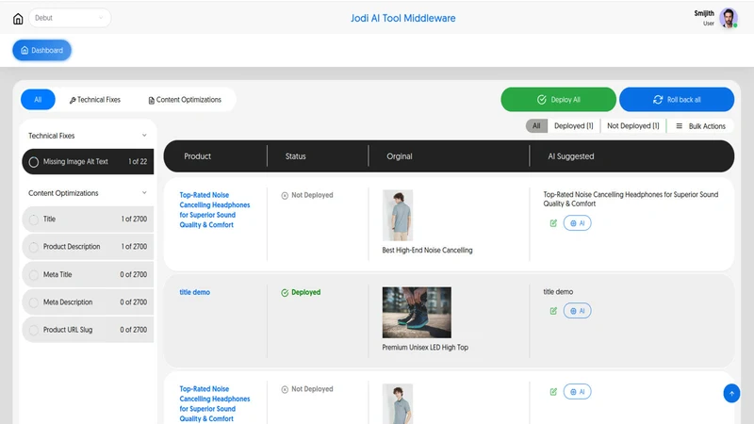Select the Title radio option
Image resolution: width=754 pixels, height=424 pixels.
pyautogui.click(x=34, y=220)
